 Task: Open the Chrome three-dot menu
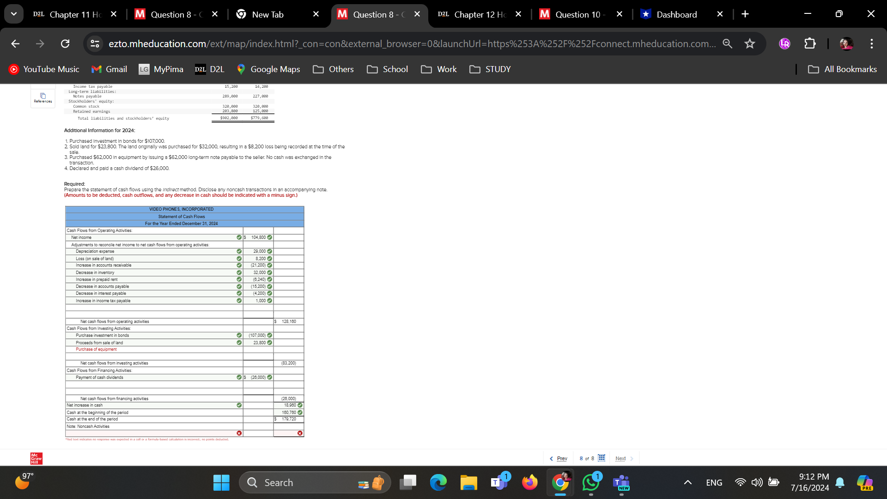(871, 44)
